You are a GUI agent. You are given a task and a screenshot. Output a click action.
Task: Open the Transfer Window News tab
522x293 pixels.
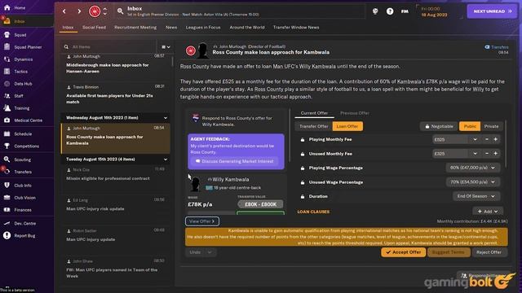[x=296, y=27]
